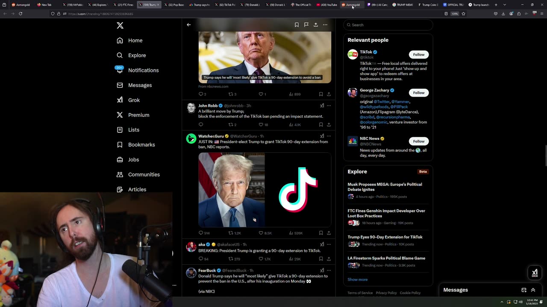Reload the page in the browser toolbar

20,14
